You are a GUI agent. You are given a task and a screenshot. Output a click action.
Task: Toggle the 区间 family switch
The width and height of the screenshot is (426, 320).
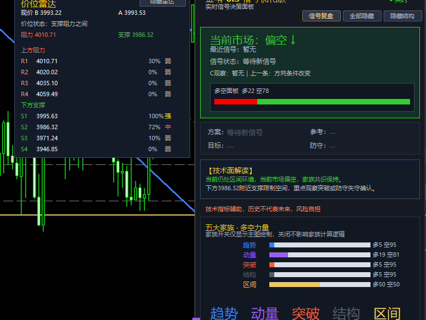[387, 313]
